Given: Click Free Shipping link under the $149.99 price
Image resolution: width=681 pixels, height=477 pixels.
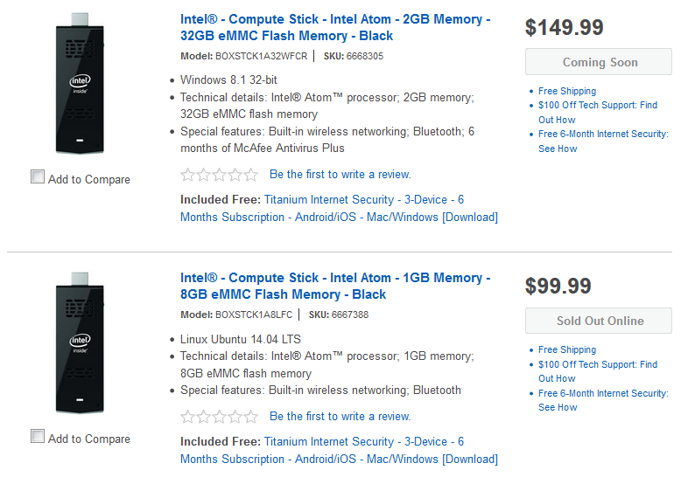Looking at the screenshot, I should pyautogui.click(x=567, y=91).
